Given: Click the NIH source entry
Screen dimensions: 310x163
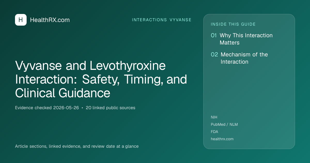Looking at the screenshot, I should click(214, 117).
